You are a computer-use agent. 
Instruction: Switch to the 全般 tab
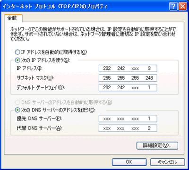tap(12, 18)
